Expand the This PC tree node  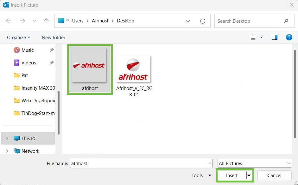7,139
